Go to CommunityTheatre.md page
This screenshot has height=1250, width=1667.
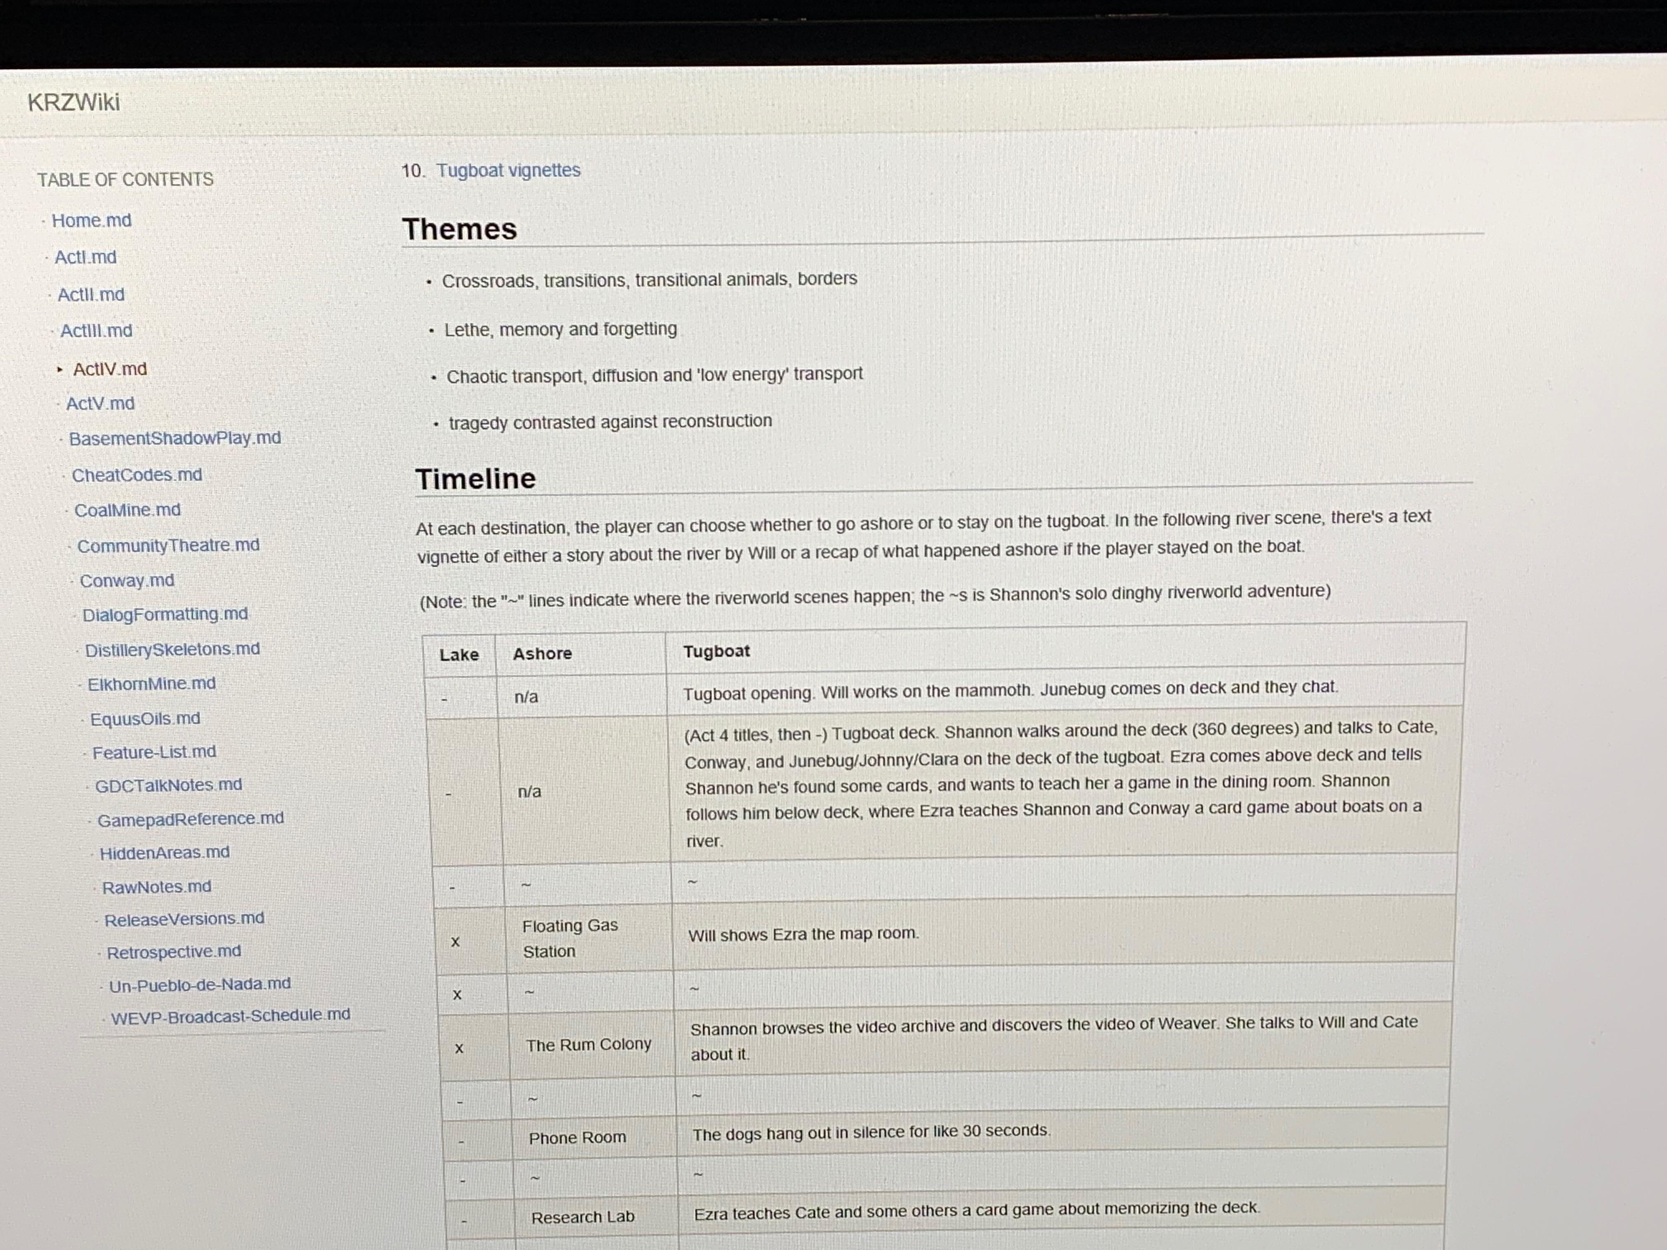coord(168,546)
